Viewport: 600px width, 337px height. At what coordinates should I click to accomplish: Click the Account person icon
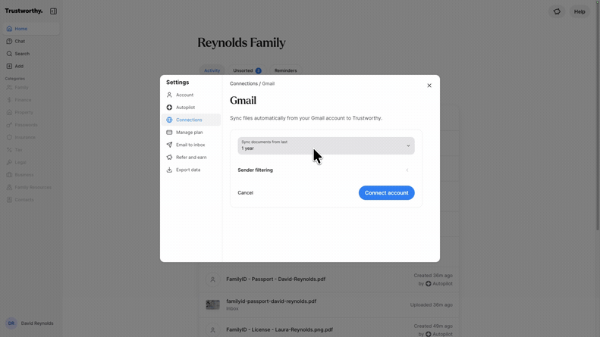(x=169, y=95)
